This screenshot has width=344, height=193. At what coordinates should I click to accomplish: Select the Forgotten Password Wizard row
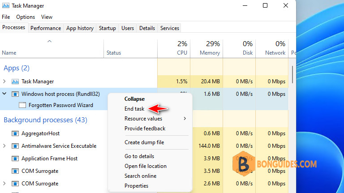(61, 105)
